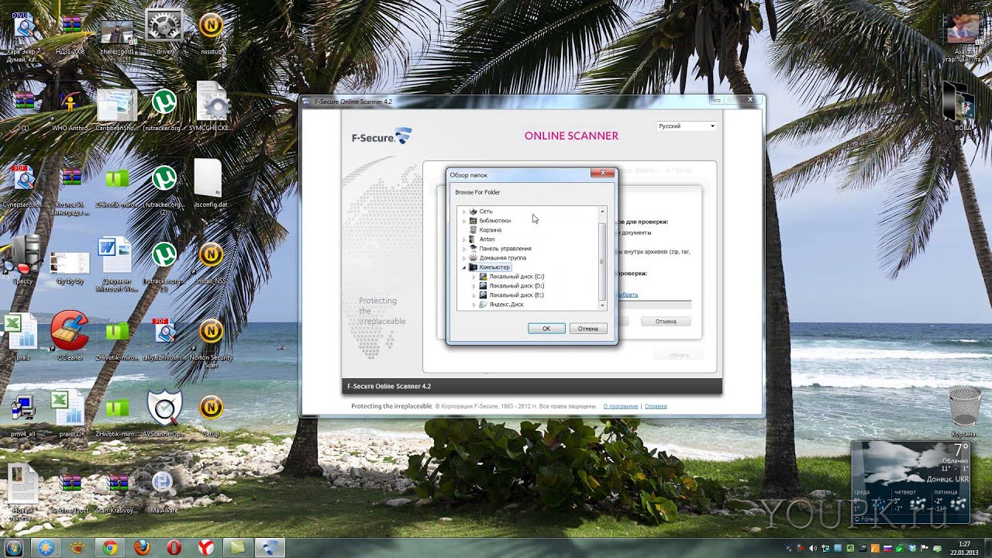The width and height of the screenshot is (992, 558).
Task: Open the Справка help link
Action: click(656, 406)
